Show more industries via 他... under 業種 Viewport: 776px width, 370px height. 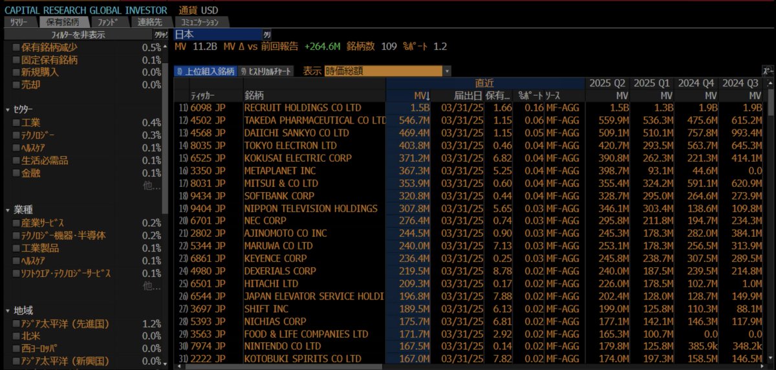(x=152, y=286)
